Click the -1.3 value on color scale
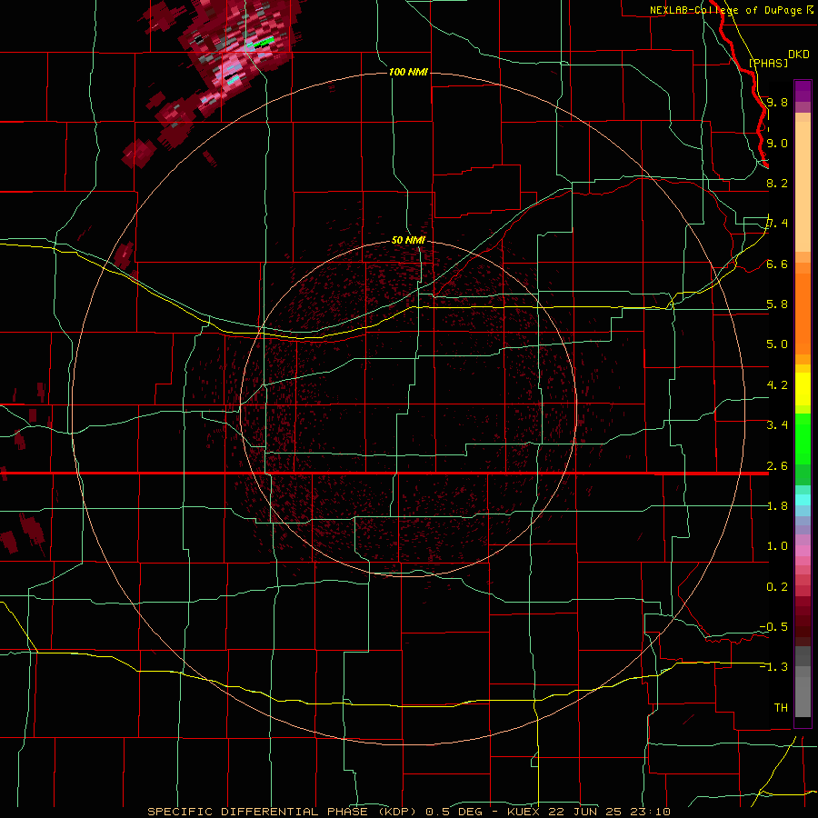818x818 pixels. coord(773,667)
